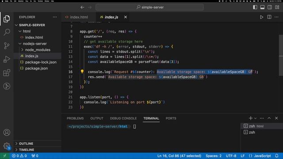This screenshot has width=283, height=159.
Task: Open the Search view in activity bar
Action: point(7,32)
